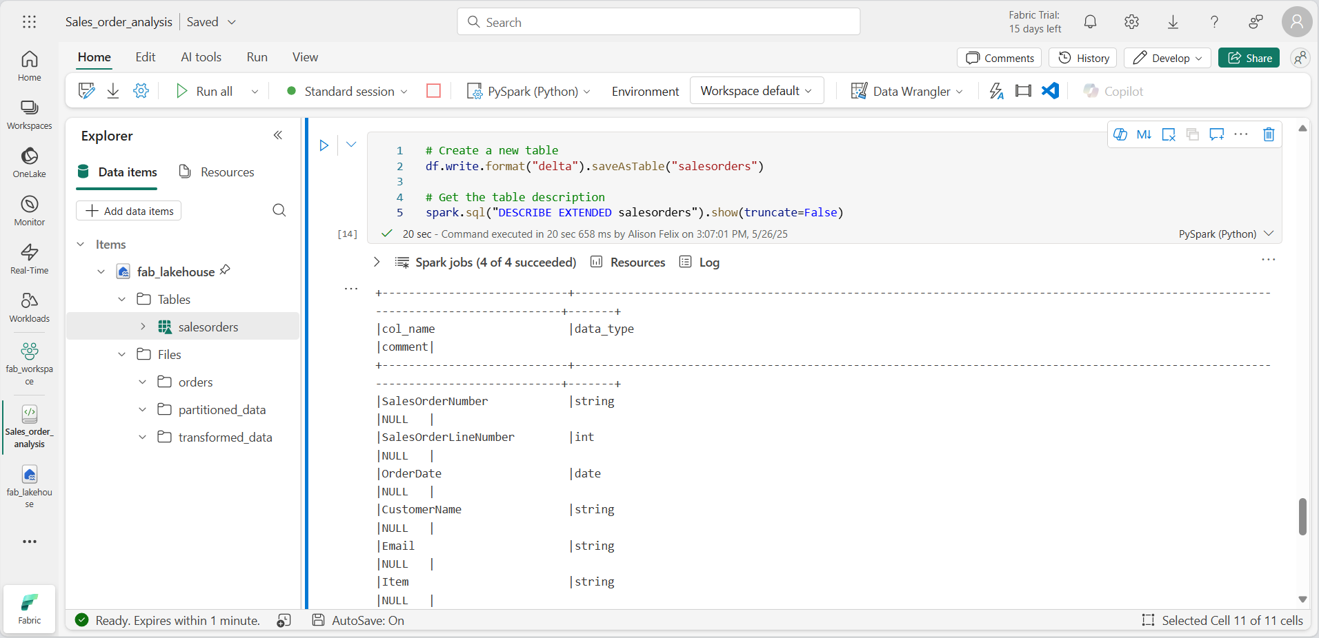
Task: Open History button
Action: coord(1084,58)
